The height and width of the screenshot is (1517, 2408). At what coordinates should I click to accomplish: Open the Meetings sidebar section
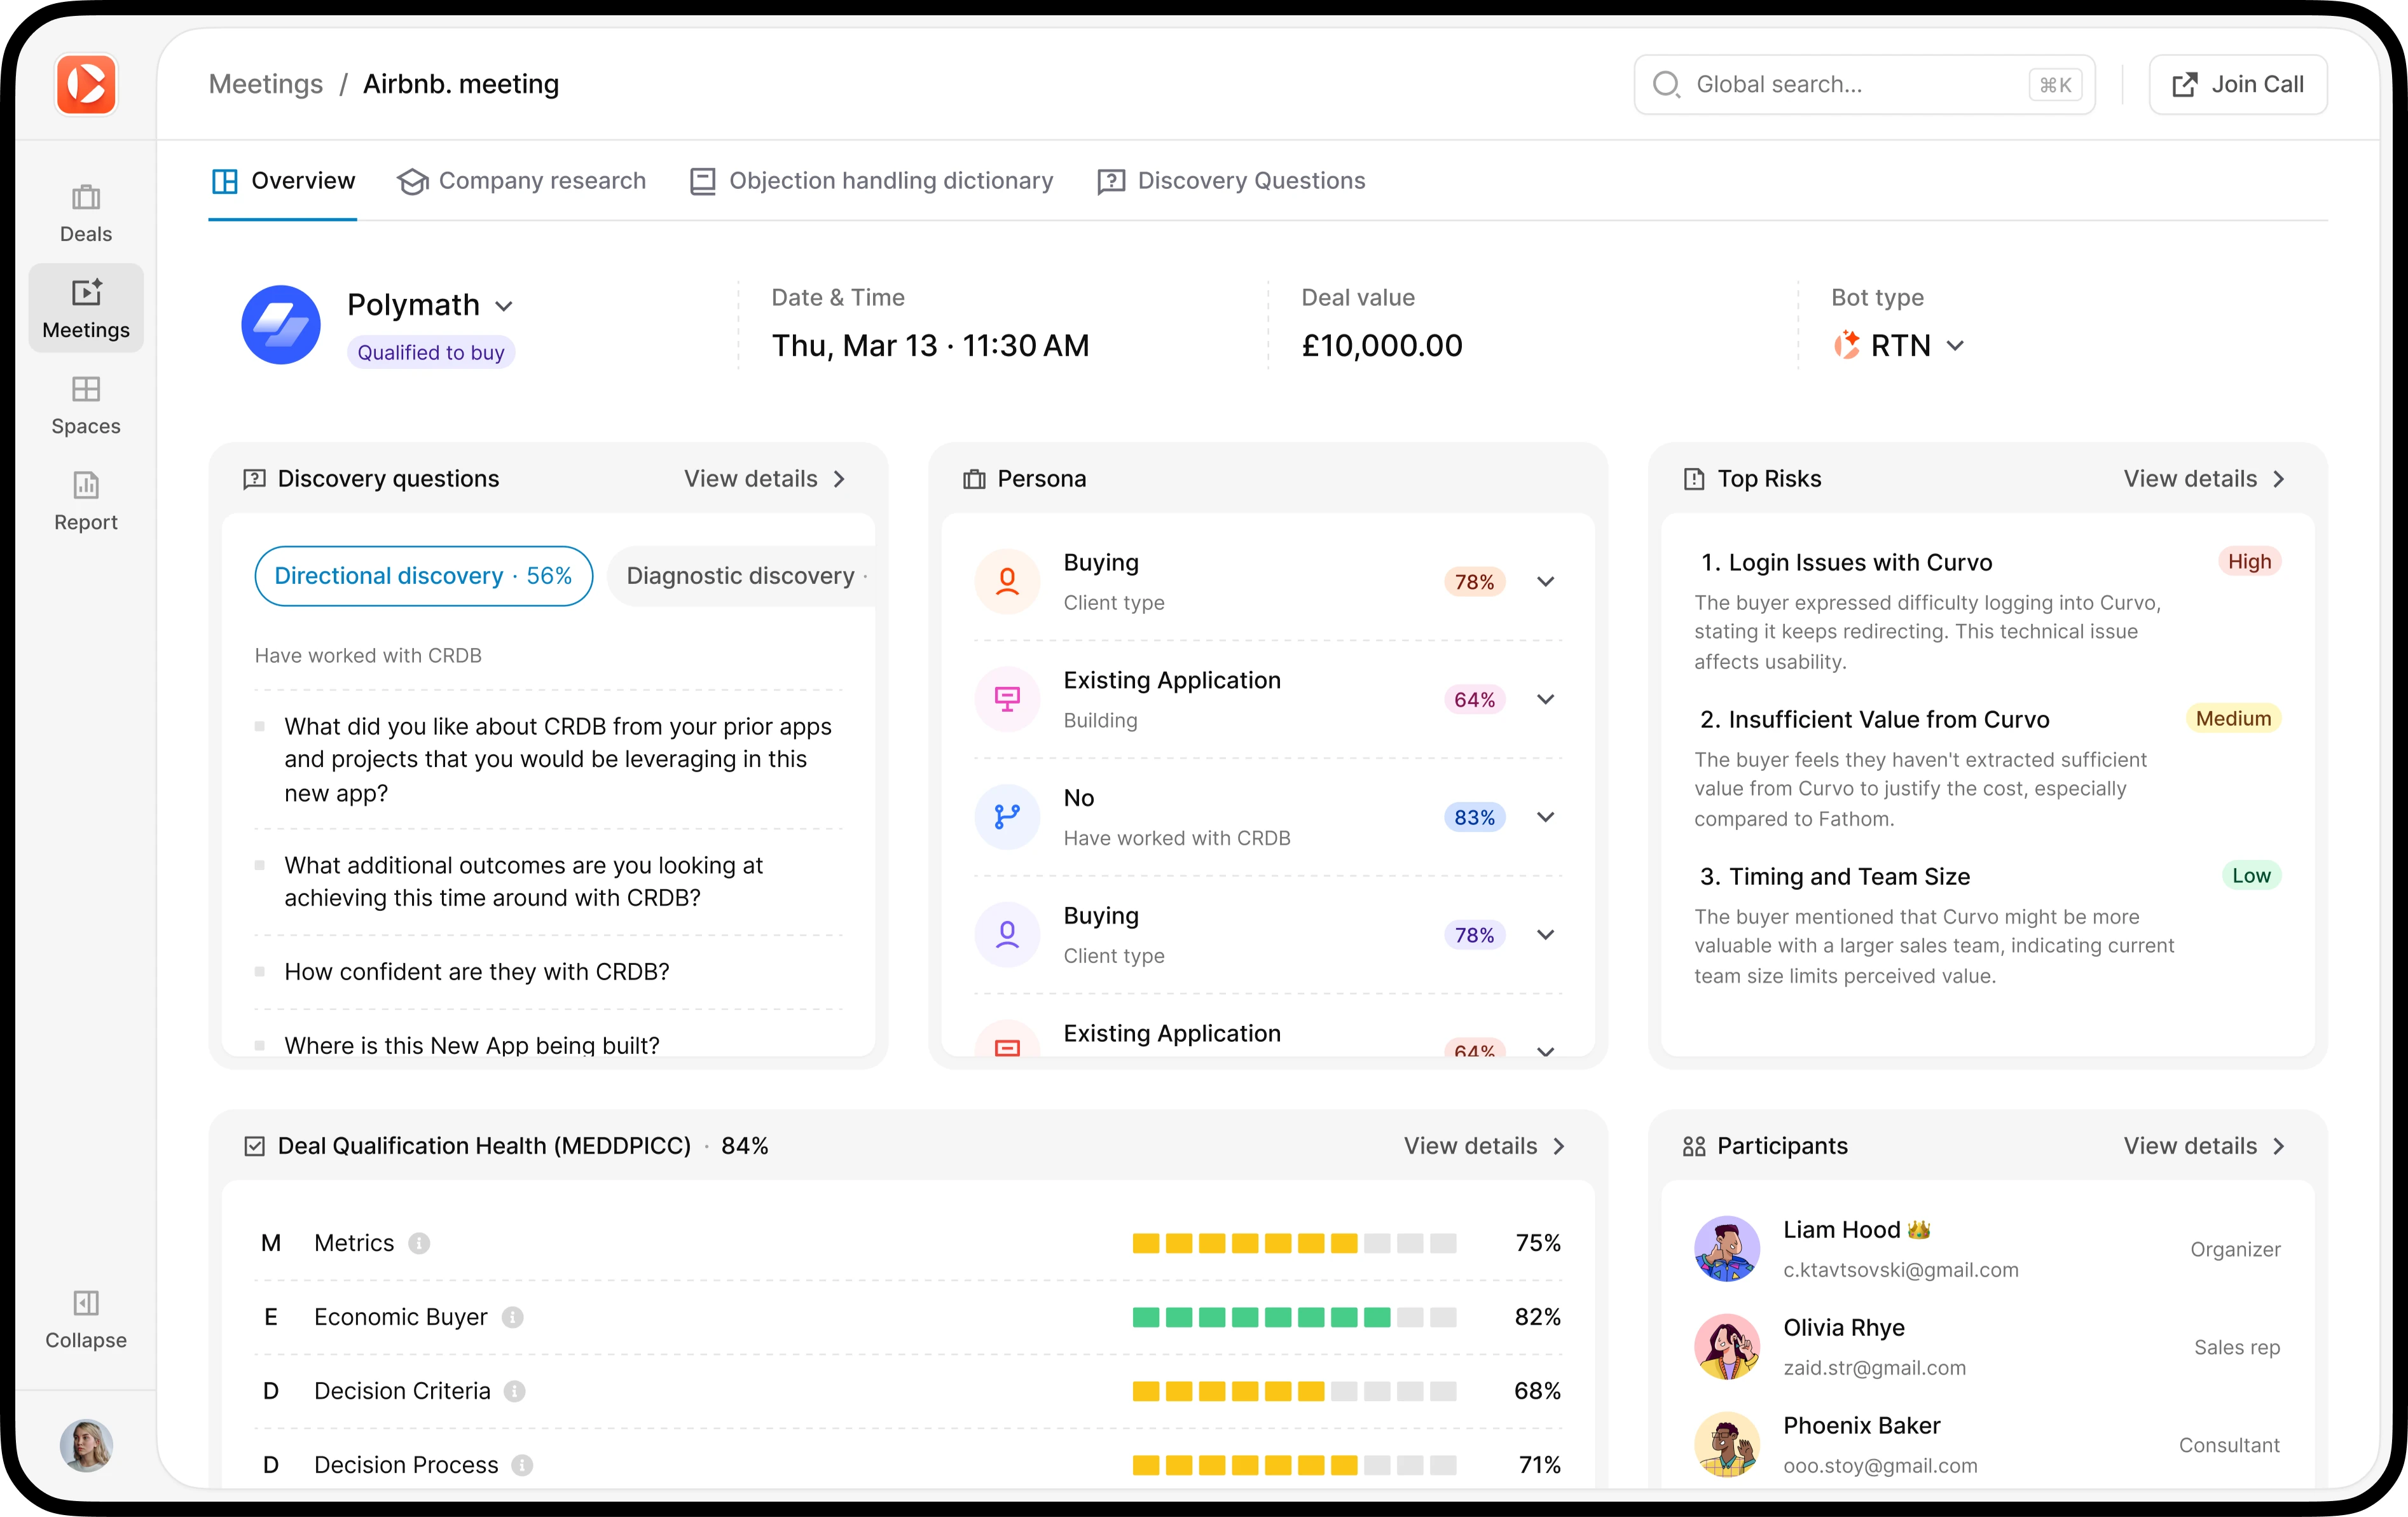tap(86, 309)
